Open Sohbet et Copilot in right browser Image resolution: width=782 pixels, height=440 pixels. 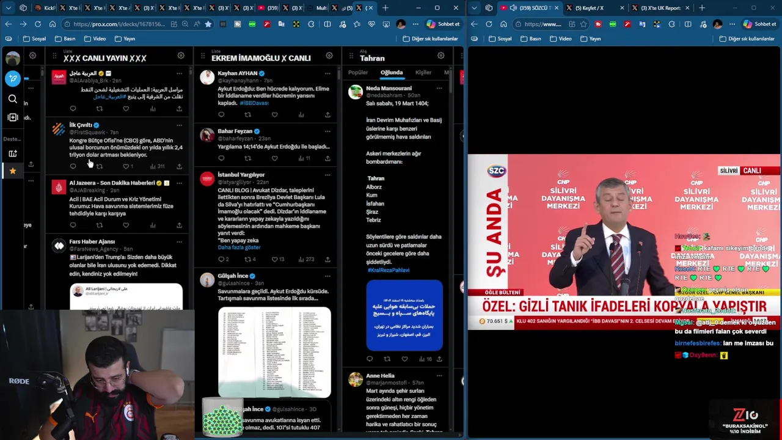pyautogui.click(x=760, y=24)
